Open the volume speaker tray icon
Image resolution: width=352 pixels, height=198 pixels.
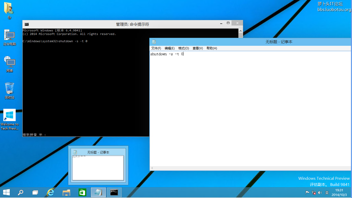coord(320,193)
